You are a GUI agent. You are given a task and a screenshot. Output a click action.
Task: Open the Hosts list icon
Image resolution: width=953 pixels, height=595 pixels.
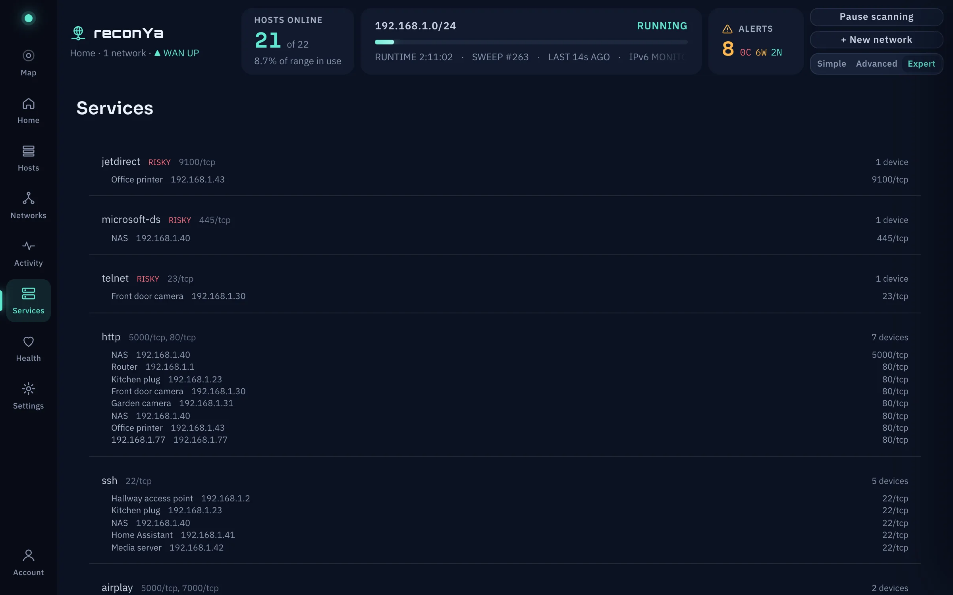click(28, 151)
